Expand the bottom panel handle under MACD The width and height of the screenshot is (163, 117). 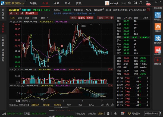[x=61, y=107]
